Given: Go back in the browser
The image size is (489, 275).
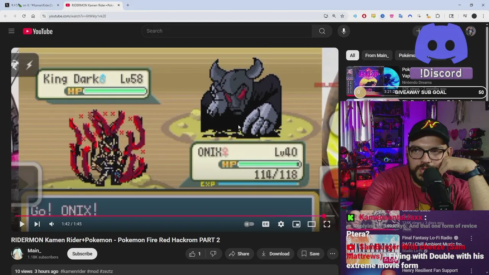Looking at the screenshot, I should coord(5,16).
